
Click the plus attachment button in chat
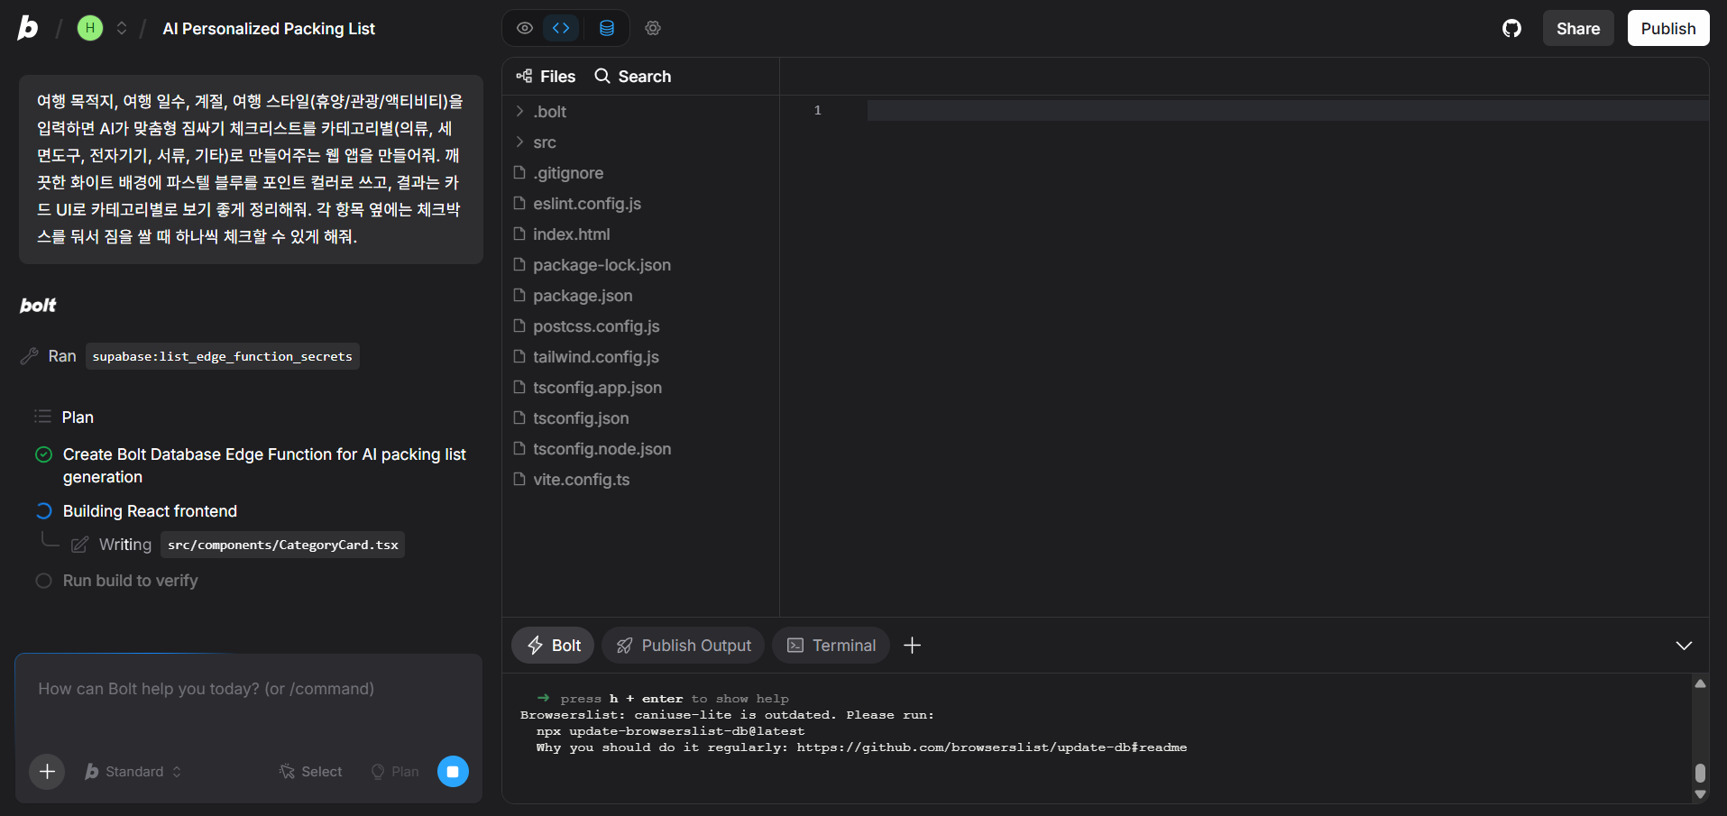pyautogui.click(x=47, y=772)
